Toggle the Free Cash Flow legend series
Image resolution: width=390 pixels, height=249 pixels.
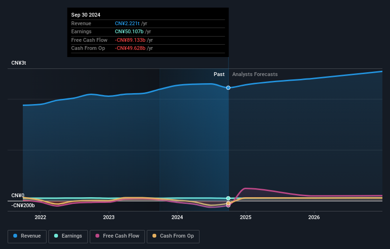coord(117,236)
